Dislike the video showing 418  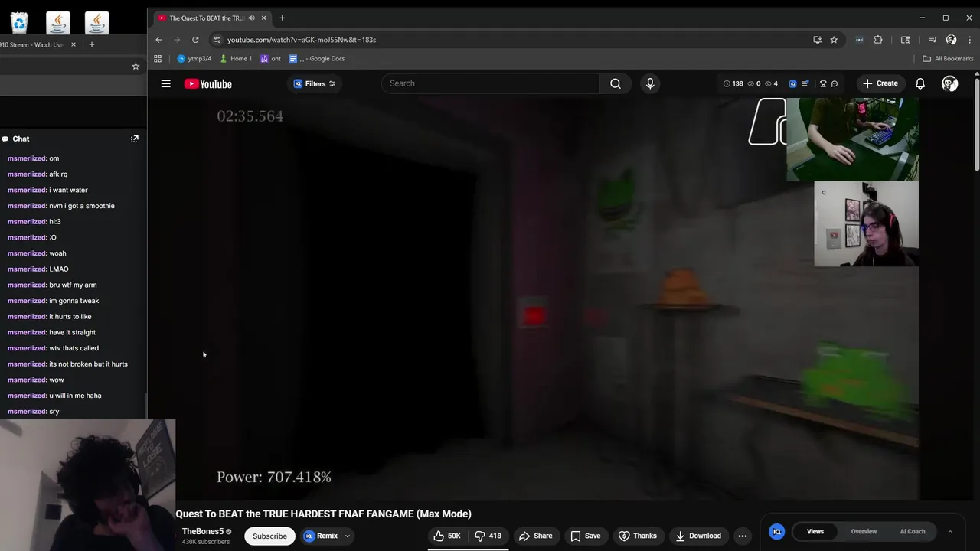[488, 536]
